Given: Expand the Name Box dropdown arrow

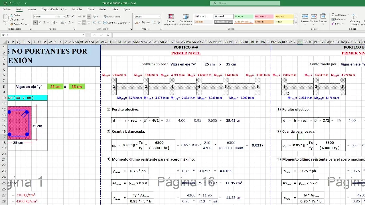Looking at the screenshot, I should pyautogui.click(x=83, y=35).
